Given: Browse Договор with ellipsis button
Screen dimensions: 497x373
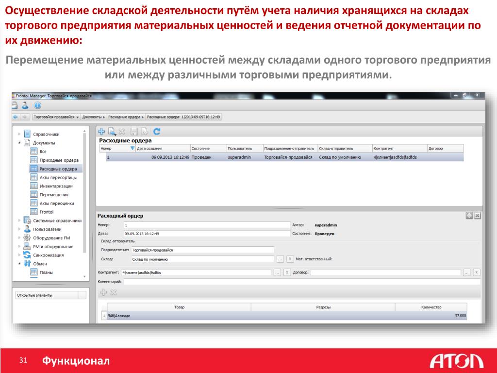Looking at the screenshot, I should [x=466, y=272].
